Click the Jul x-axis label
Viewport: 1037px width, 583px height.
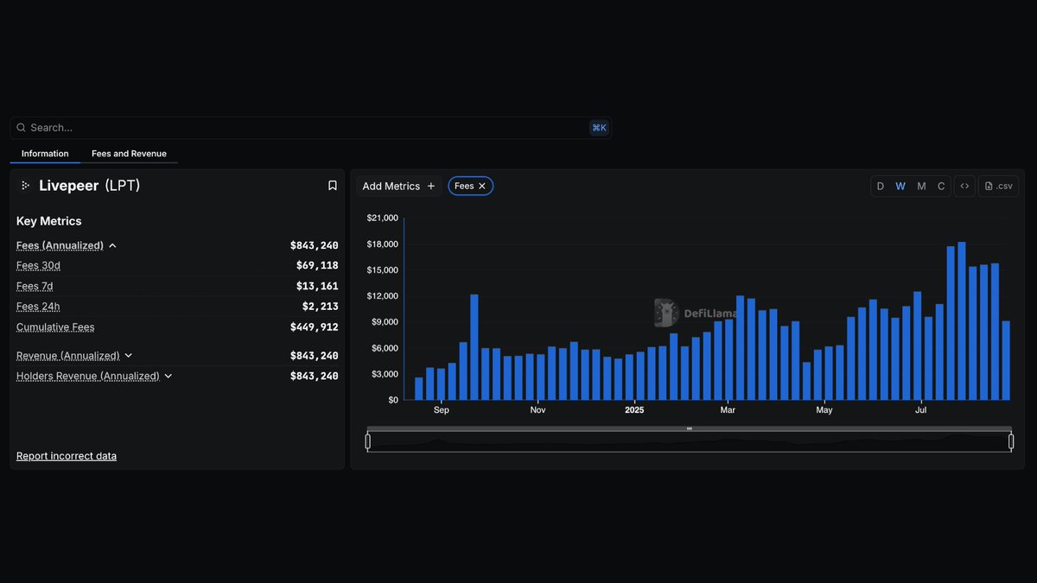point(921,410)
